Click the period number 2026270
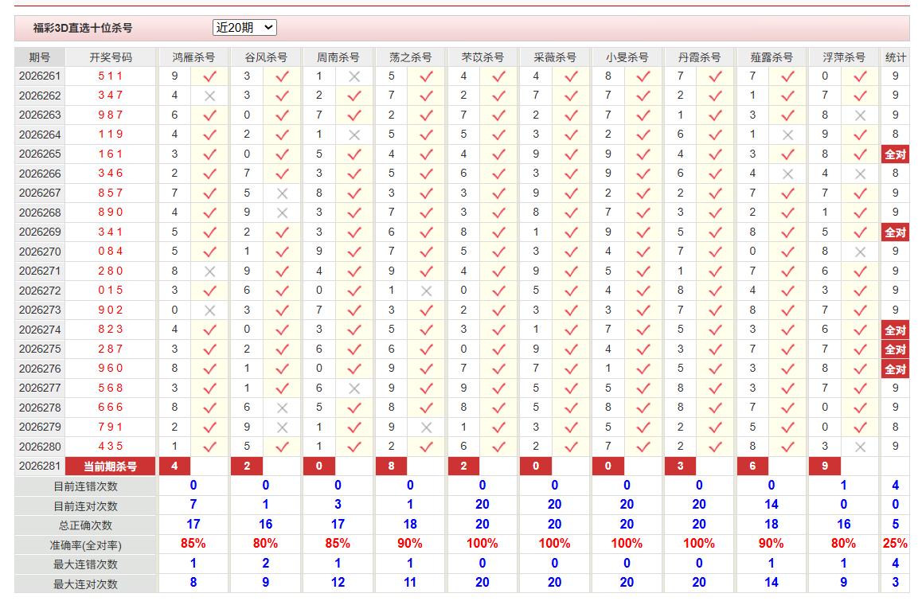 click(x=40, y=252)
